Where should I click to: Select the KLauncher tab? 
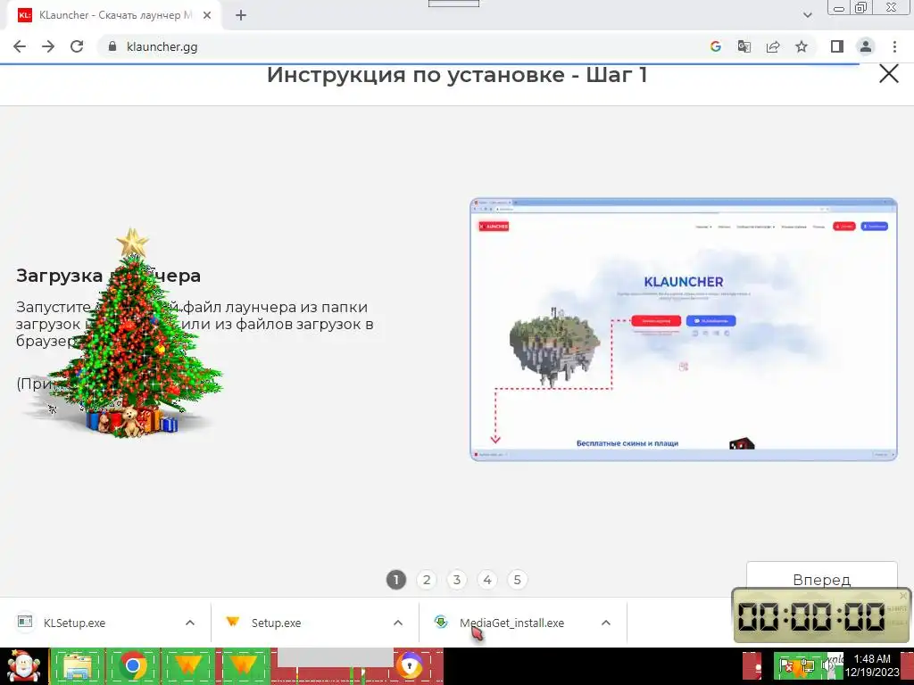click(113, 16)
